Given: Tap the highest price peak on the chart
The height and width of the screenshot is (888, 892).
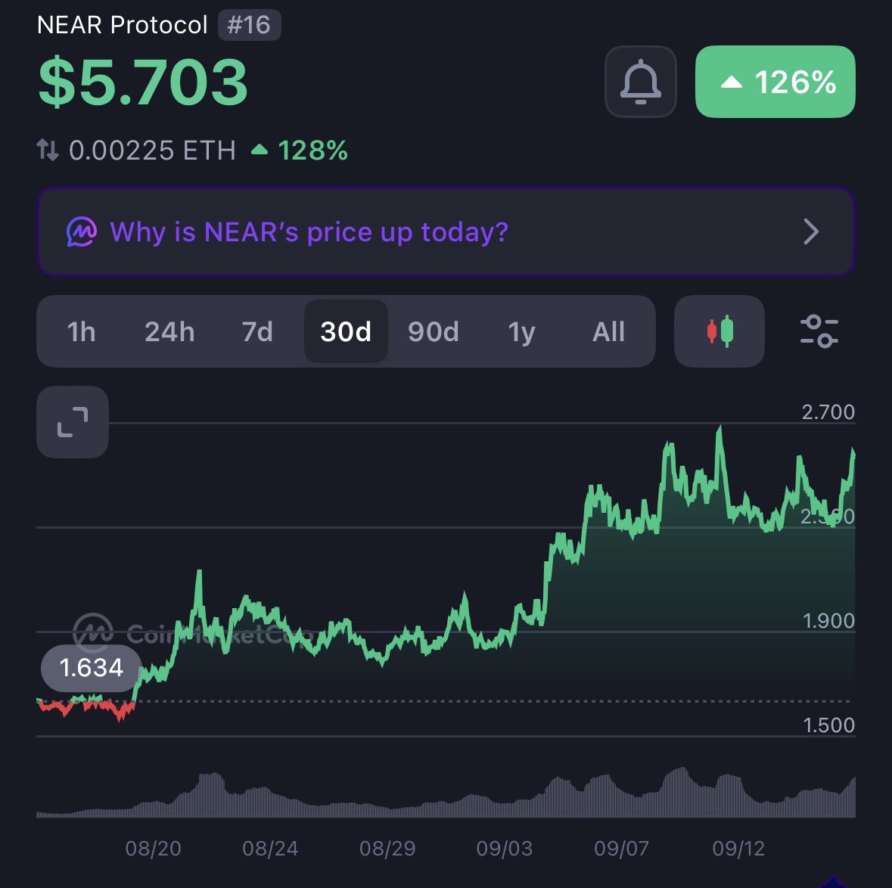Looking at the screenshot, I should point(720,428).
